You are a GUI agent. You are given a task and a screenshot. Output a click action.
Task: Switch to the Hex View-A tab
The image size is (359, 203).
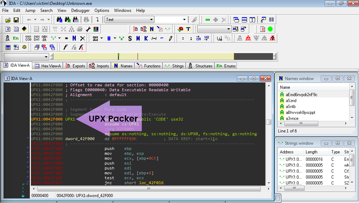pyautogui.click(x=47, y=66)
